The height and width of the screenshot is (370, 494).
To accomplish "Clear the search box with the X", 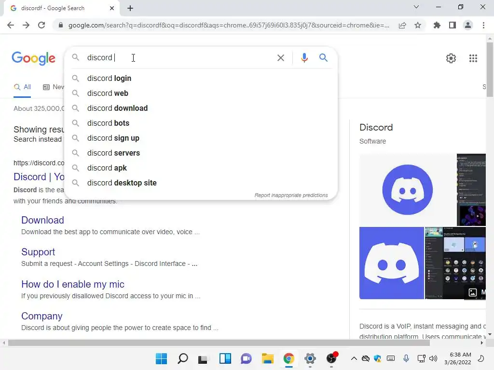I will [x=280, y=58].
